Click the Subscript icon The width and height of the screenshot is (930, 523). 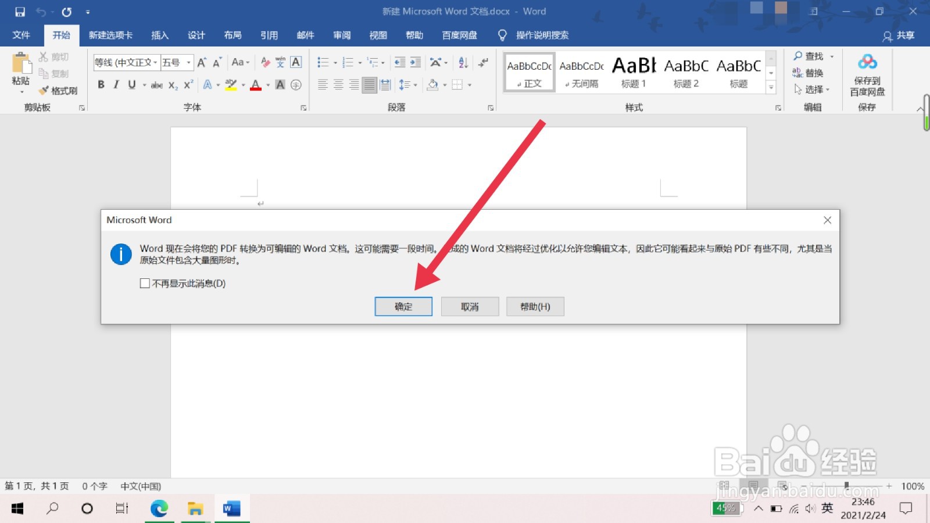point(173,85)
